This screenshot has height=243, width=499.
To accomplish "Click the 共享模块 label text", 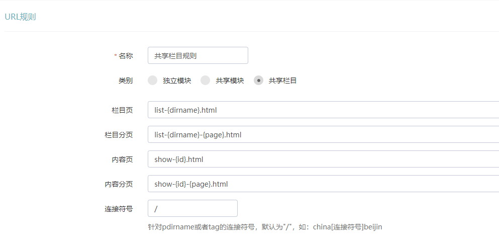I will tap(230, 80).
